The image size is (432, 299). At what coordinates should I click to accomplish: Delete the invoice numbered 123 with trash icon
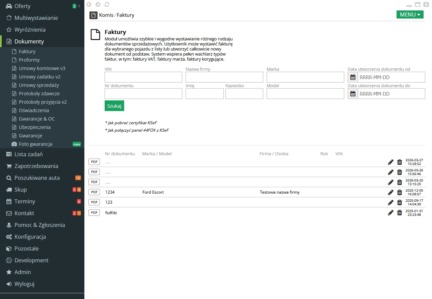[x=400, y=202]
